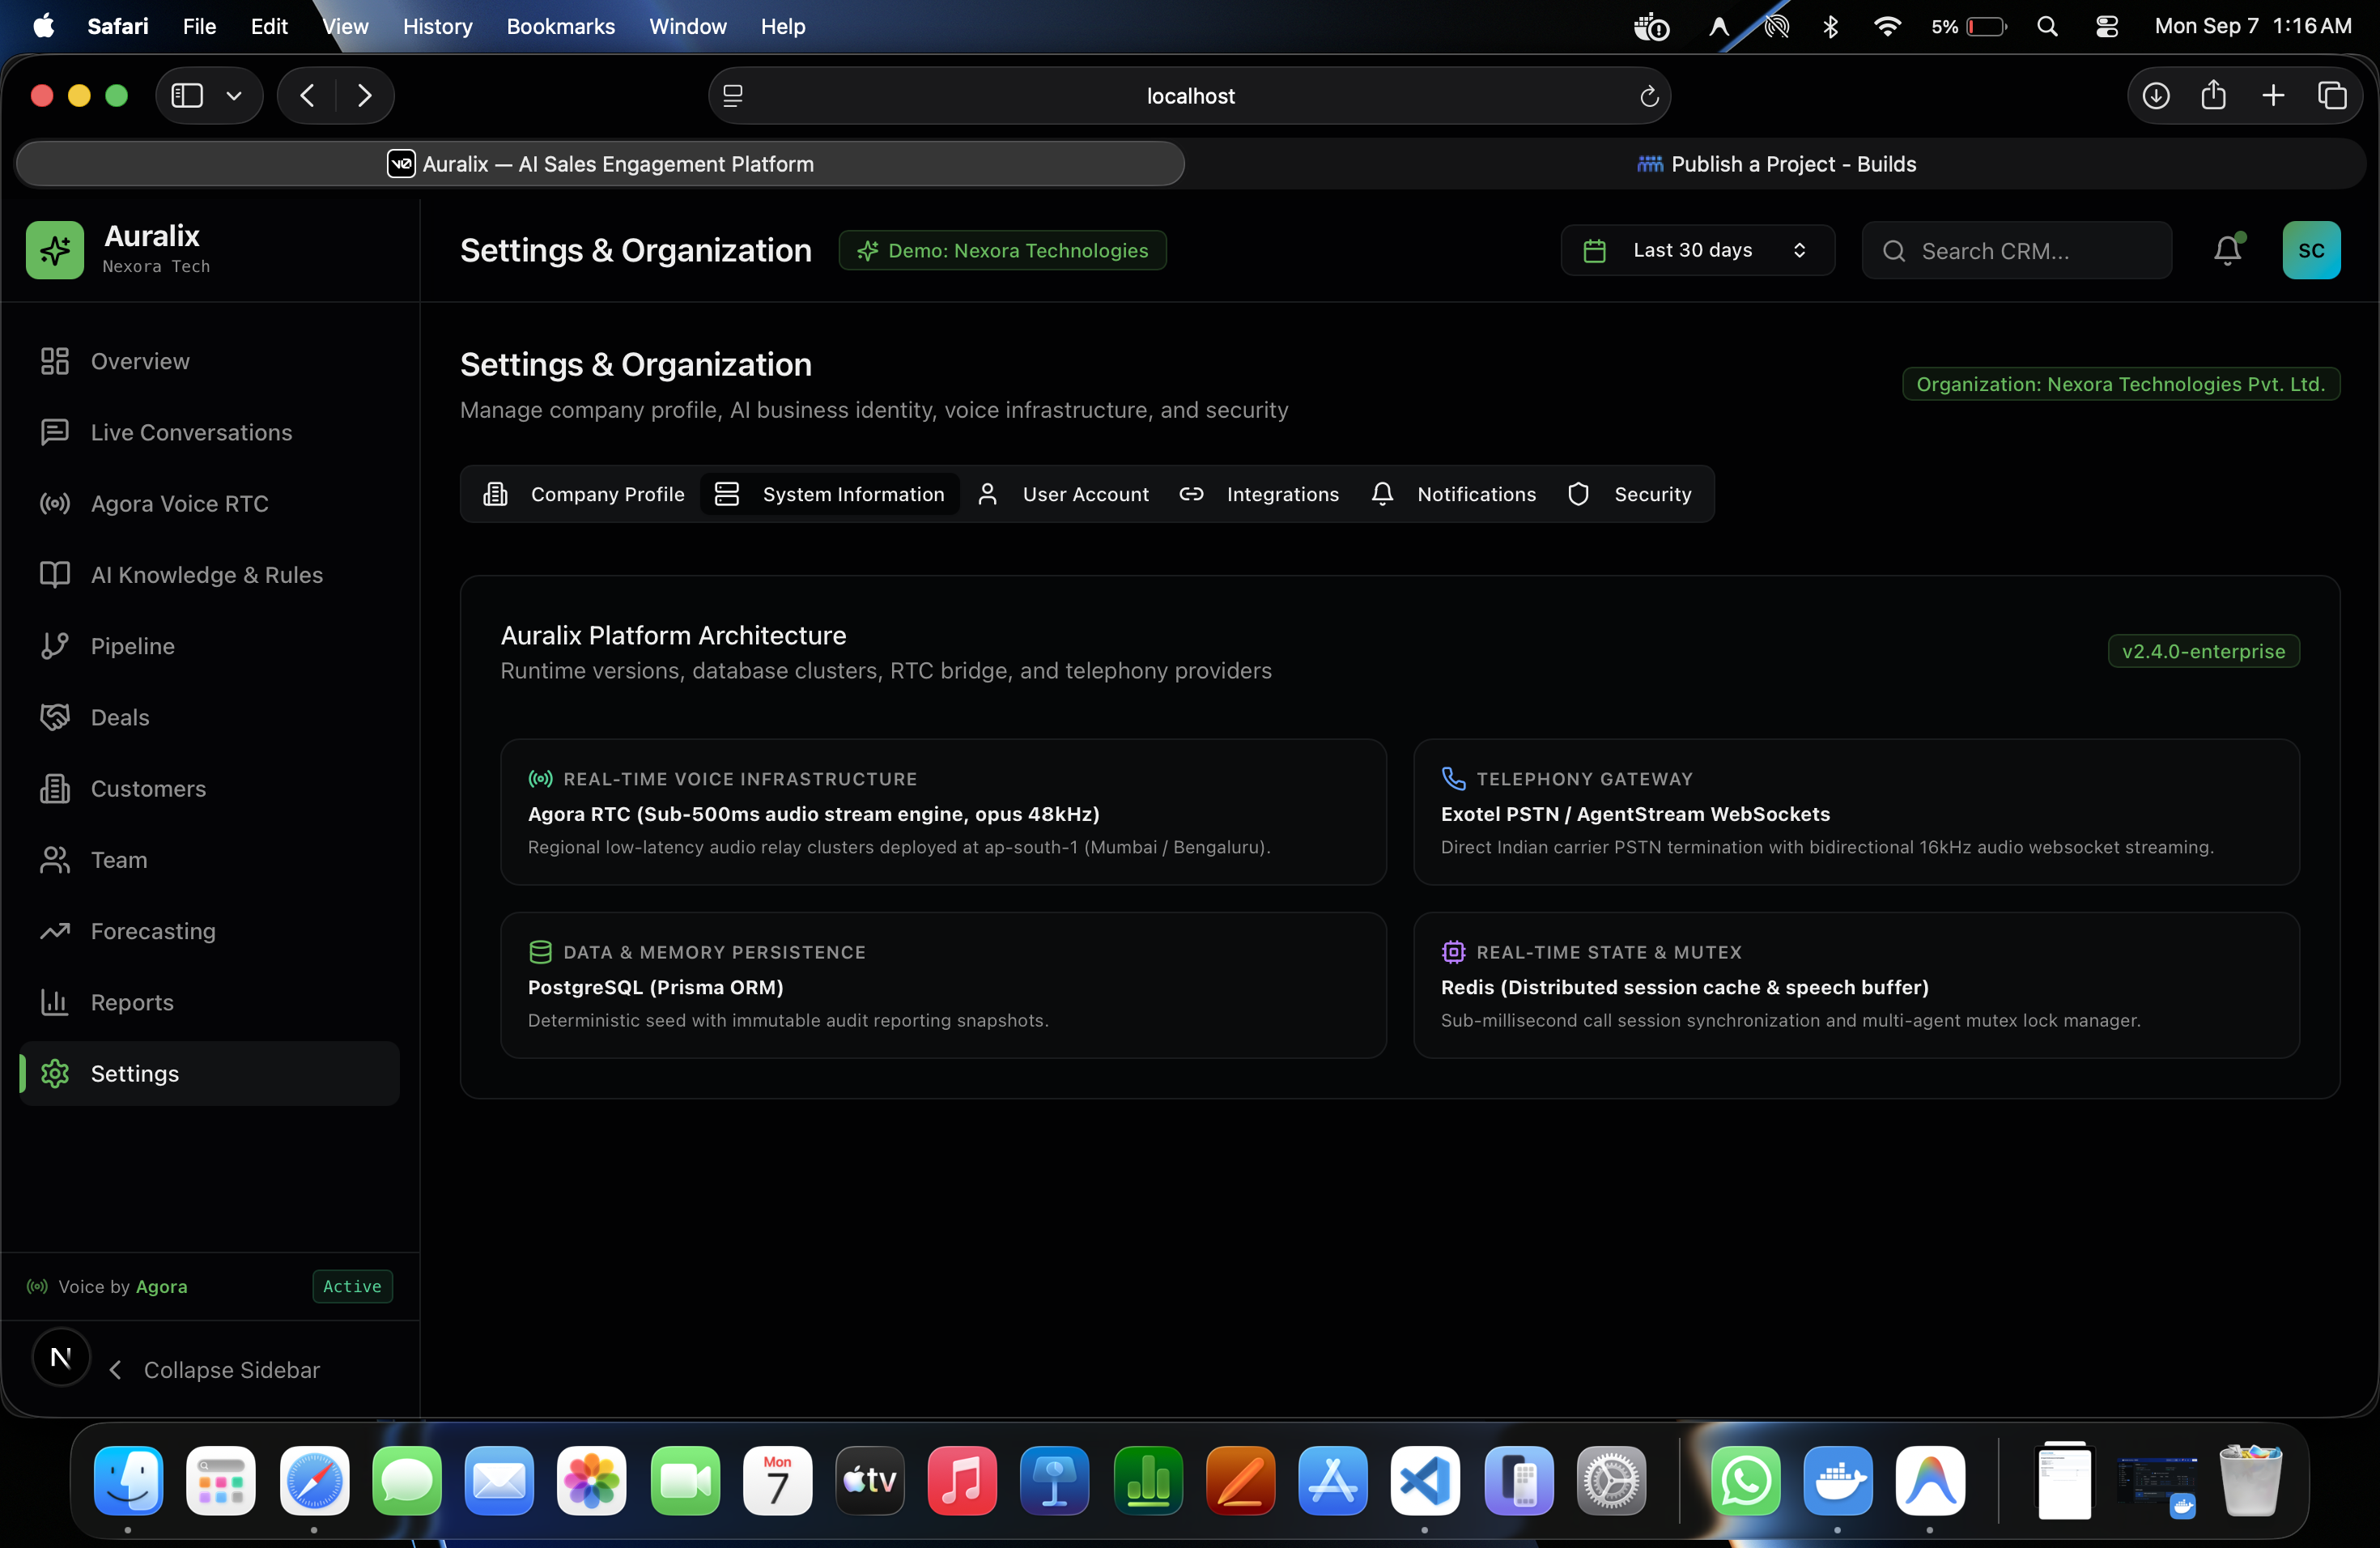The width and height of the screenshot is (2380, 1548).
Task: Open the Forecasting trend icon
Action: 55,931
